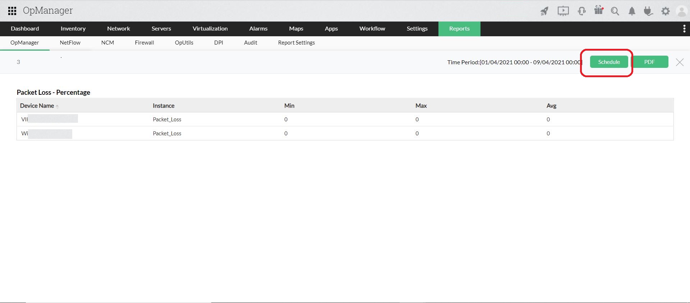
Task: Click the support headset icon
Action: coord(581,11)
